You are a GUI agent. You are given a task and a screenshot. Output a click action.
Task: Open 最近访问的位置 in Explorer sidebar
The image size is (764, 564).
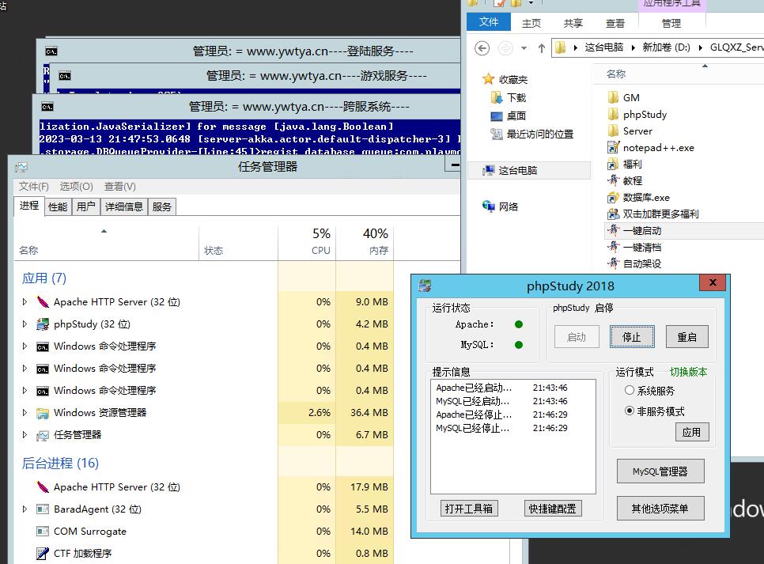pyautogui.click(x=532, y=134)
